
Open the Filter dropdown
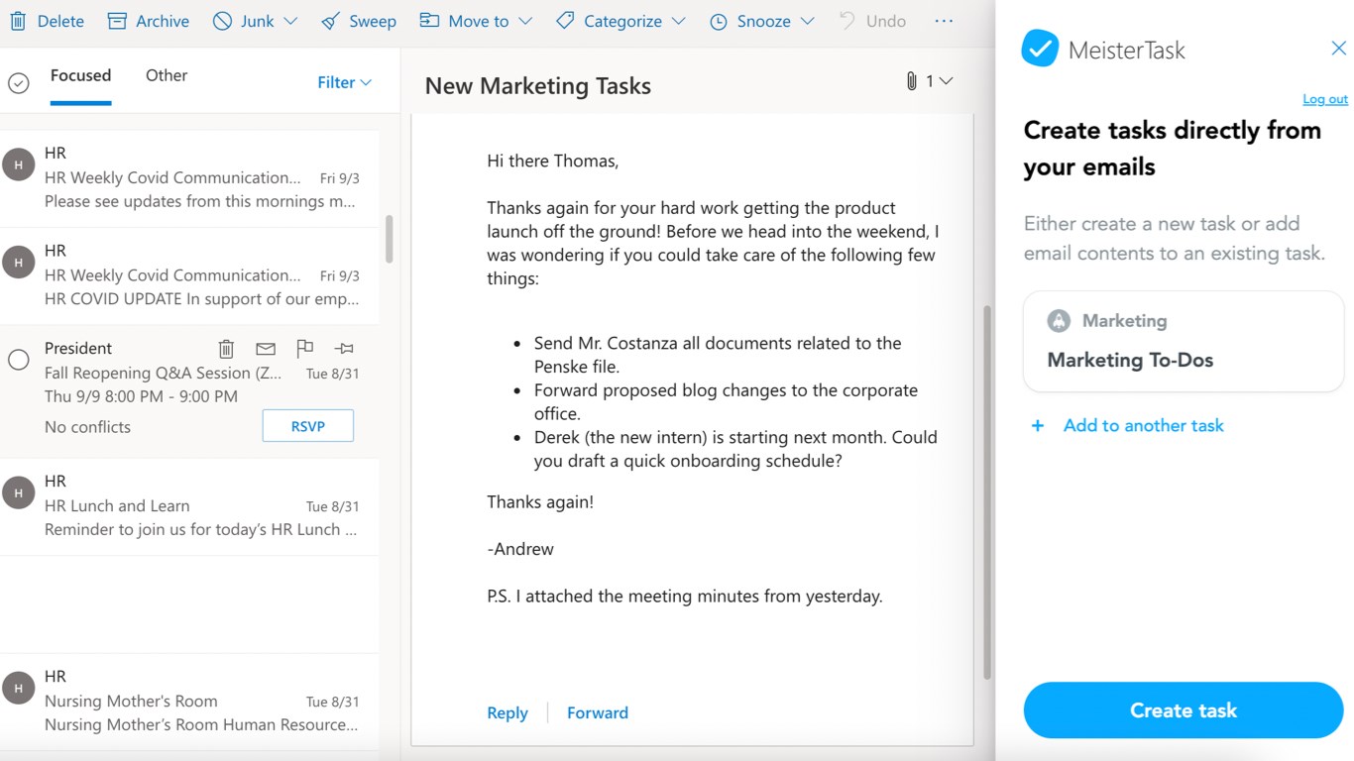tap(344, 82)
